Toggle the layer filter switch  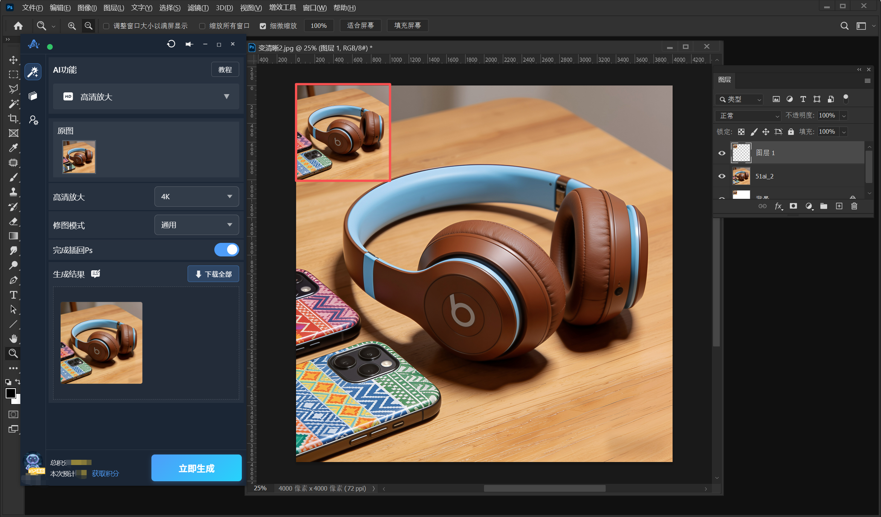pyautogui.click(x=846, y=99)
